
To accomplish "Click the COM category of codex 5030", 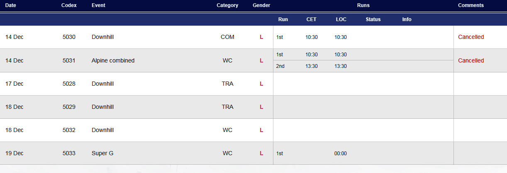I will pyautogui.click(x=227, y=37).
